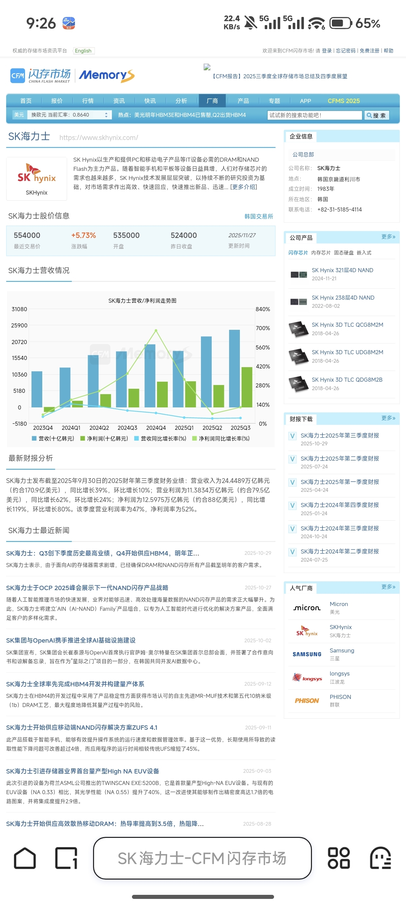This screenshot has width=406, height=905.
Task: Click the 美元 currency label
Action: point(19,115)
